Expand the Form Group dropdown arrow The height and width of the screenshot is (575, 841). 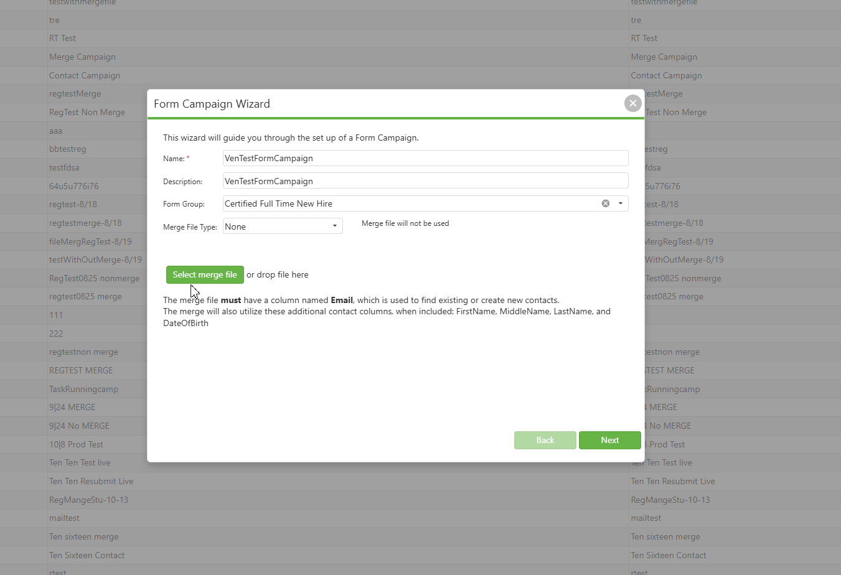[x=620, y=203]
